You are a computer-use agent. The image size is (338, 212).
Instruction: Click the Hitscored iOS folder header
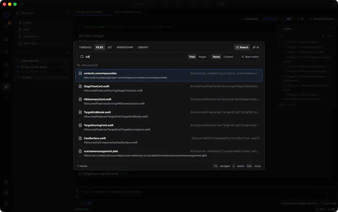click(x=87, y=65)
